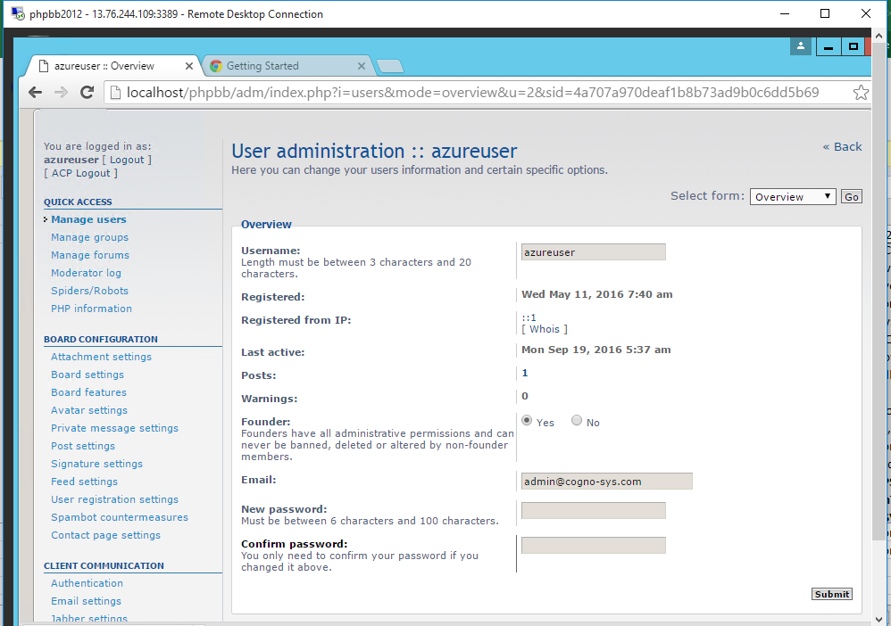Screen dimensions: 891x626
Task: Set Founder option to No
Action: pyautogui.click(x=577, y=421)
